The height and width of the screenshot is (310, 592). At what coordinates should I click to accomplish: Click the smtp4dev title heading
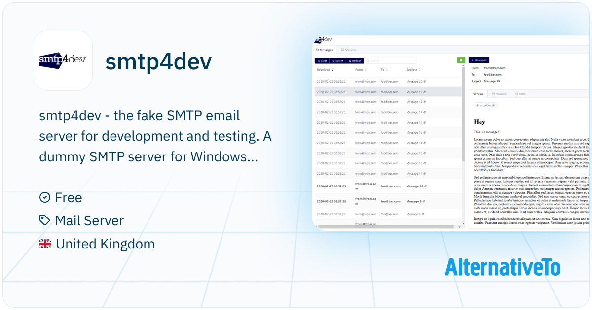pyautogui.click(x=158, y=62)
